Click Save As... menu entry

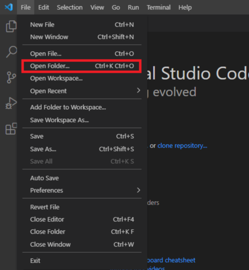click(x=82, y=149)
